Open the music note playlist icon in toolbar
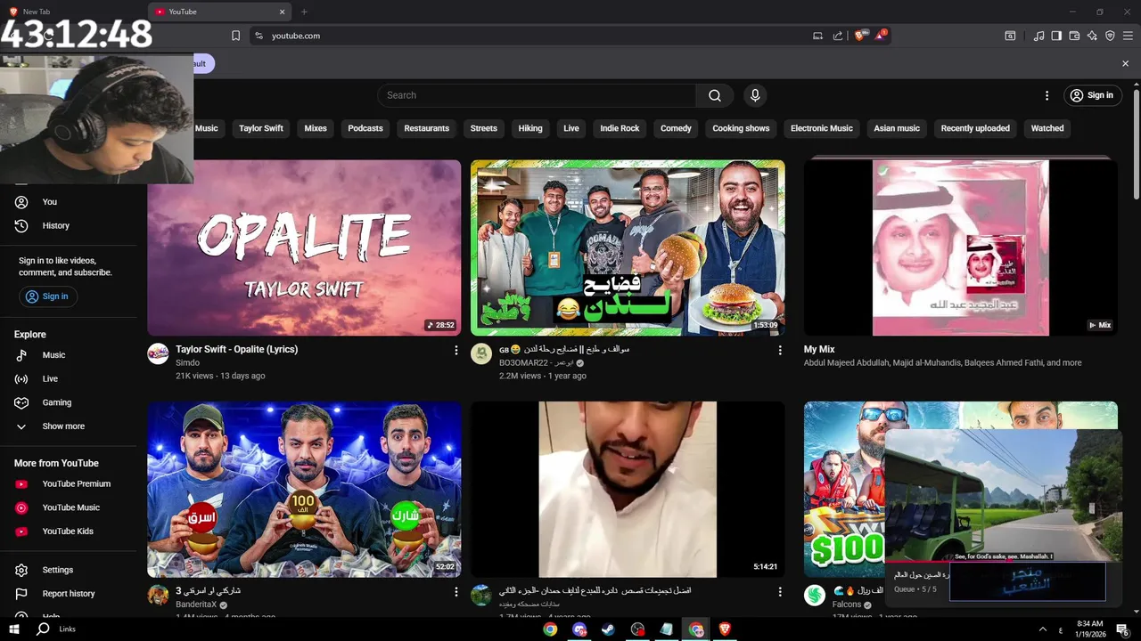 1038,36
